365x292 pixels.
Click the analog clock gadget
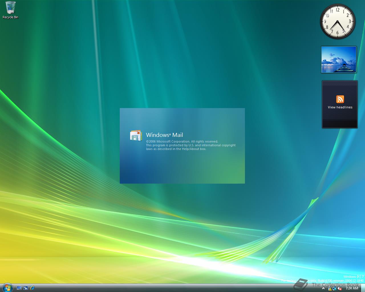tap(338, 21)
